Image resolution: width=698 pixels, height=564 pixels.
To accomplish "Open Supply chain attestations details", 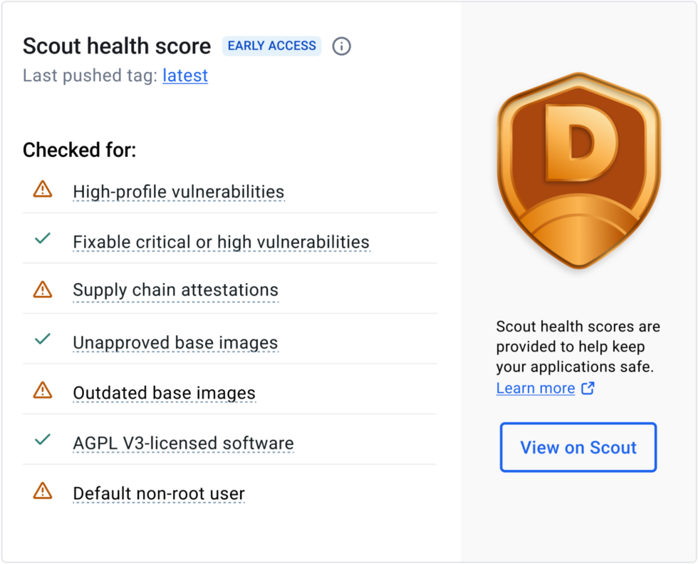I will click(175, 289).
